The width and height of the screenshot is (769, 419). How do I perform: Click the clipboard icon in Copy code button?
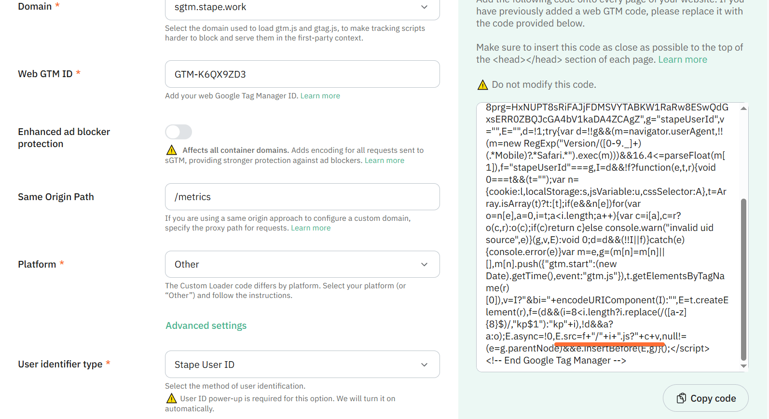(681, 398)
